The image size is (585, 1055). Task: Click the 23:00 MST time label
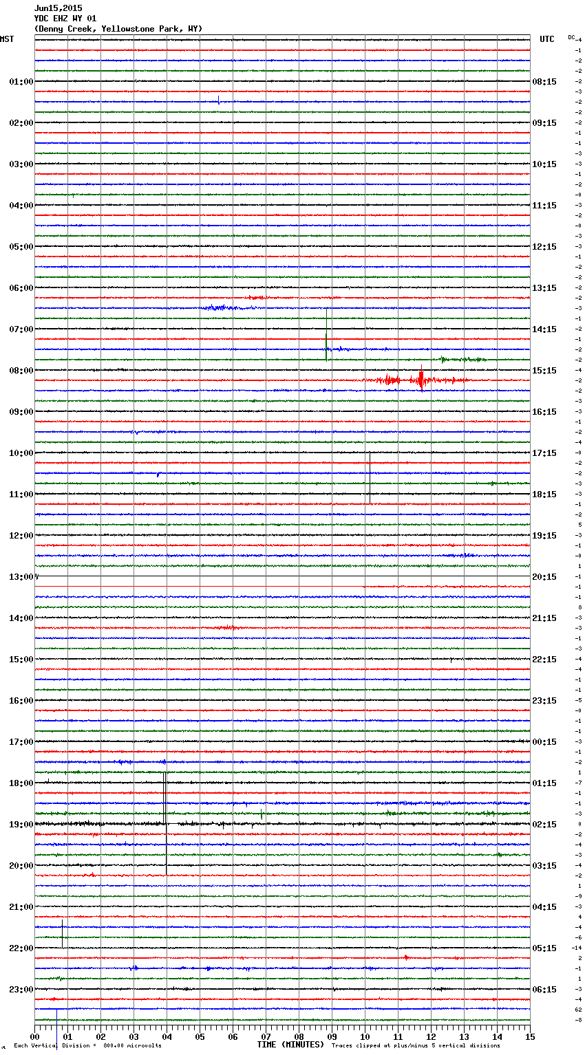coord(21,990)
